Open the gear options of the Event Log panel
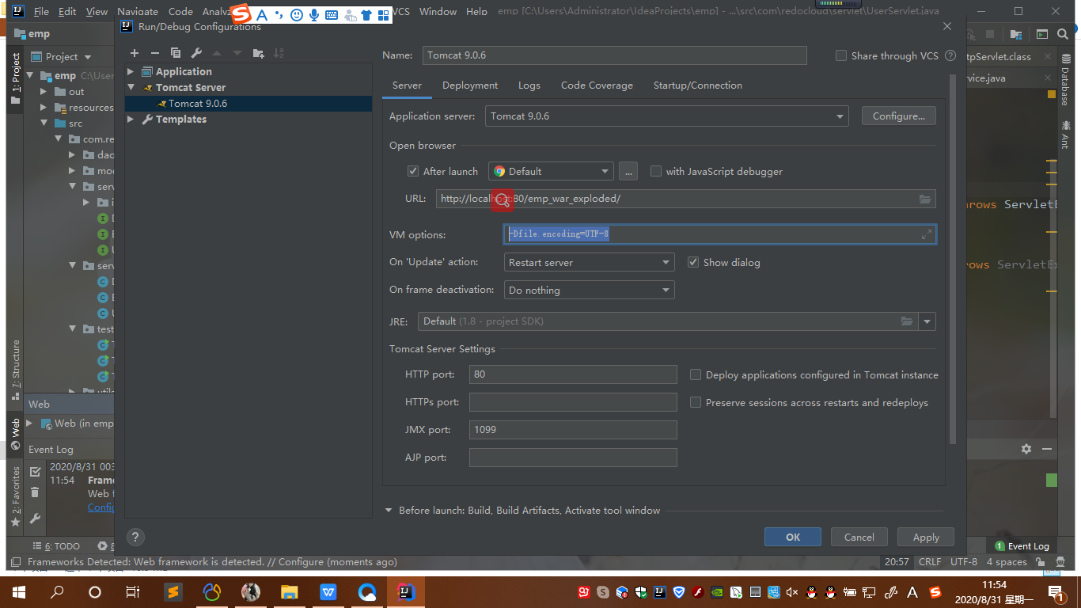This screenshot has height=608, width=1081. tap(1026, 449)
